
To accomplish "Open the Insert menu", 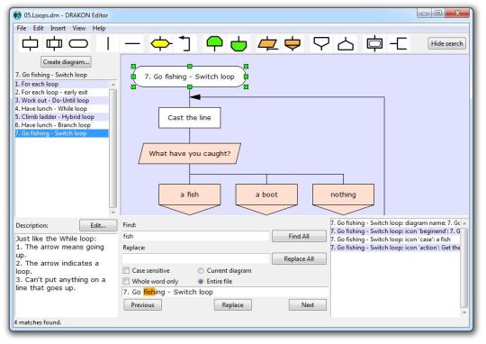I will [58, 28].
